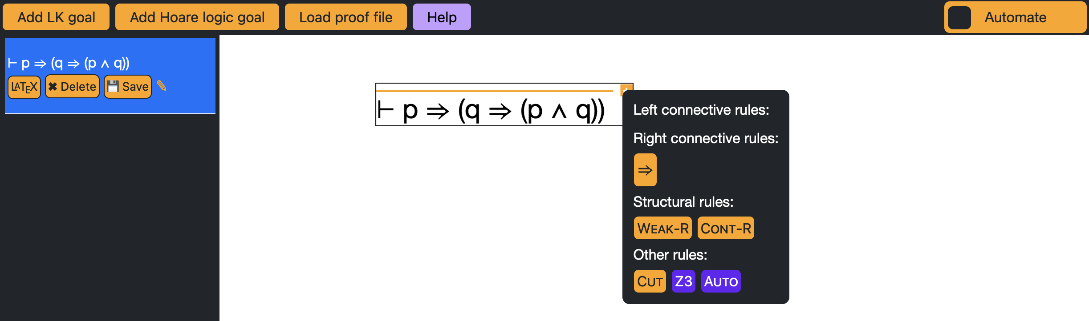Screen dimensions: 1089x321
Task: Click the Automate label button
Action: pos(1015,17)
